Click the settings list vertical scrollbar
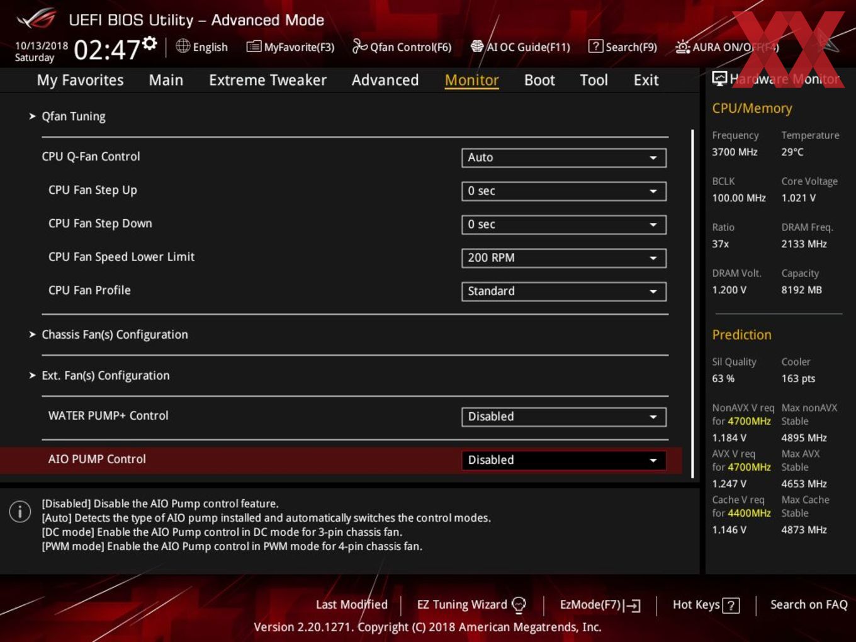The image size is (856, 642). [692, 303]
